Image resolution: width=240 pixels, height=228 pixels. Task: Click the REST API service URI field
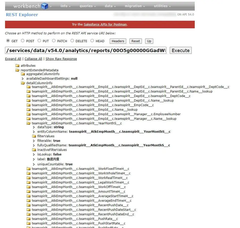(x=86, y=51)
